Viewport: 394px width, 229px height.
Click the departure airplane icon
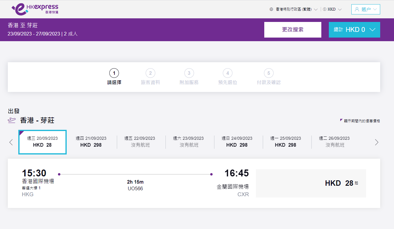pyautogui.click(x=12, y=121)
